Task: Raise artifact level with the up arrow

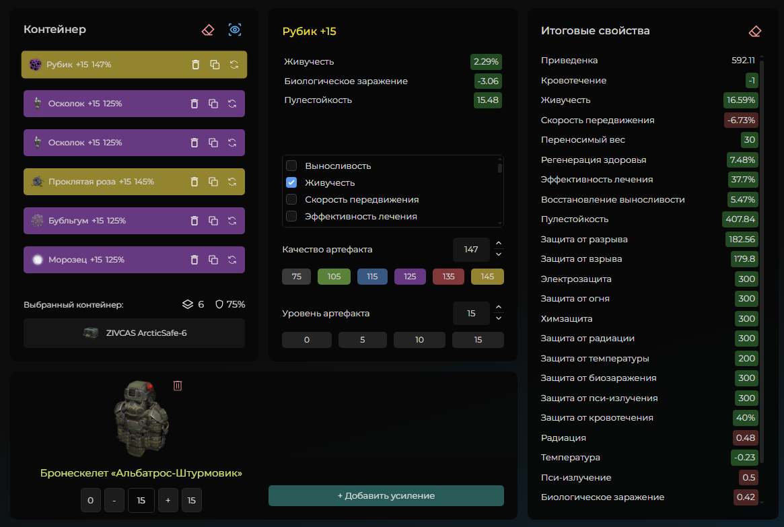Action: pyautogui.click(x=499, y=308)
